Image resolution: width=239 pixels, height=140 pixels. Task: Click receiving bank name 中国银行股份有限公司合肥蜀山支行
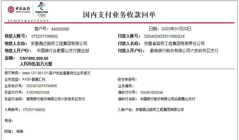click(x=167, y=99)
